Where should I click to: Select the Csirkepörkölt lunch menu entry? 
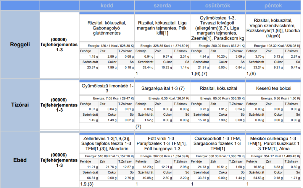(217, 143)
